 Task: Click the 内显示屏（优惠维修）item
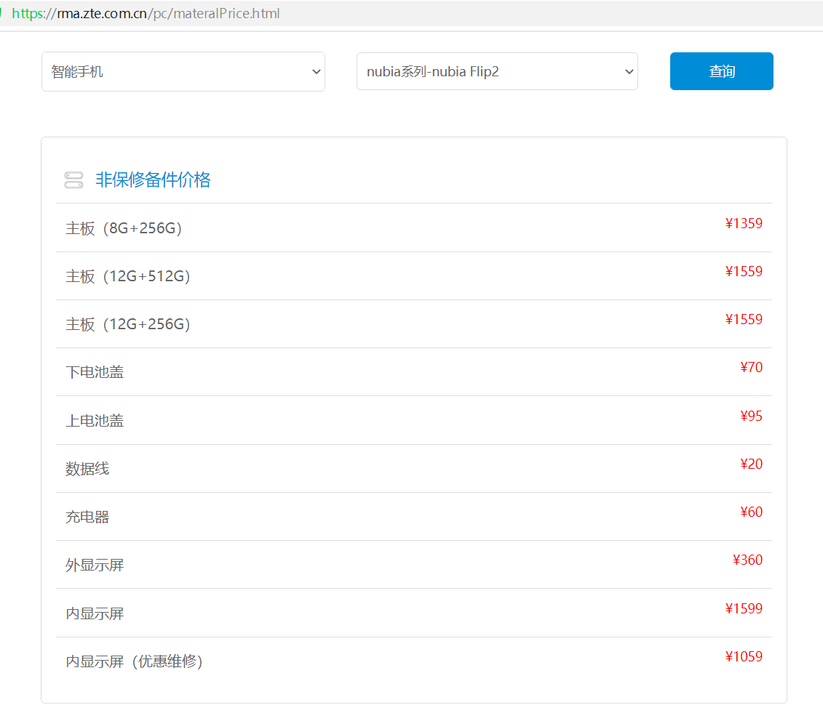click(134, 661)
